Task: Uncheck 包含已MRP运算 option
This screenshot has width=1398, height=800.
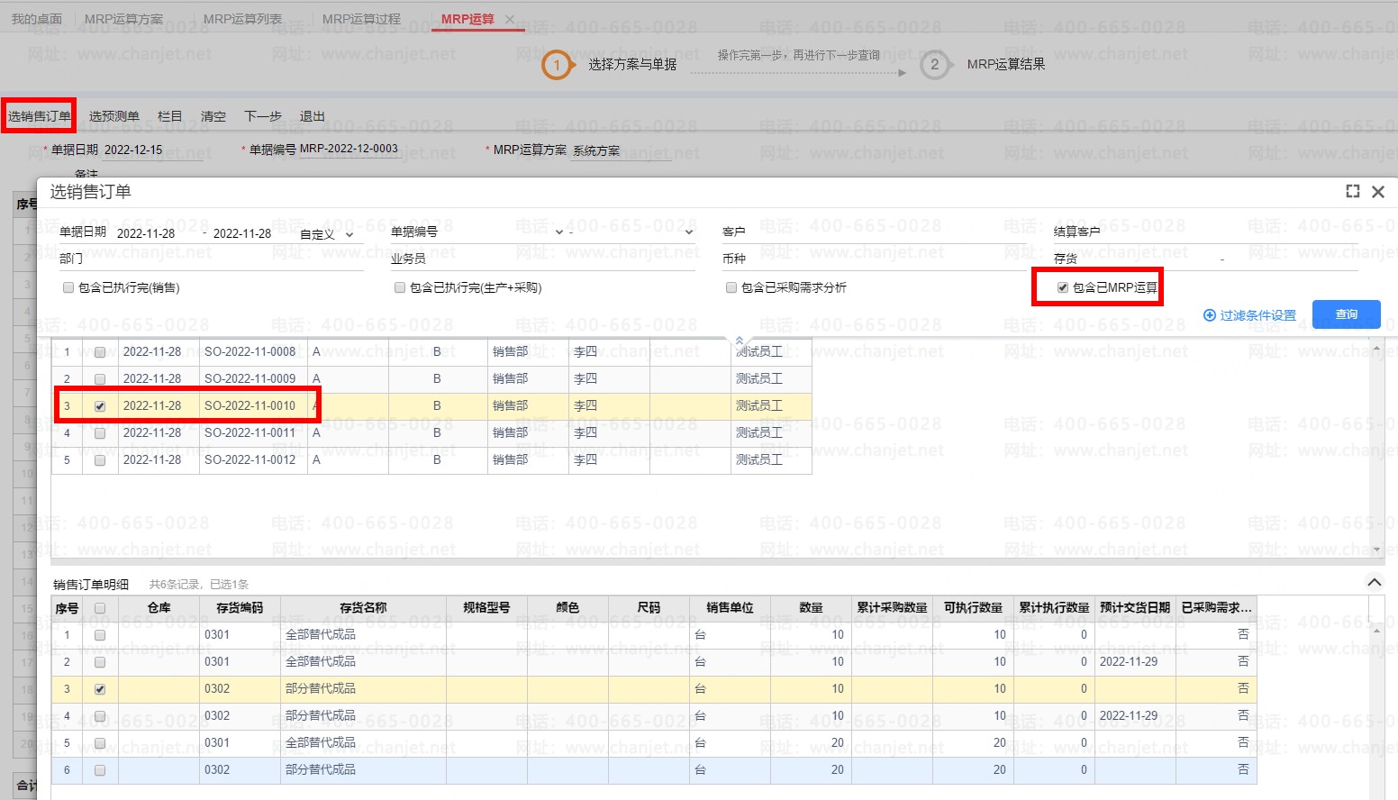Action: [x=1063, y=287]
